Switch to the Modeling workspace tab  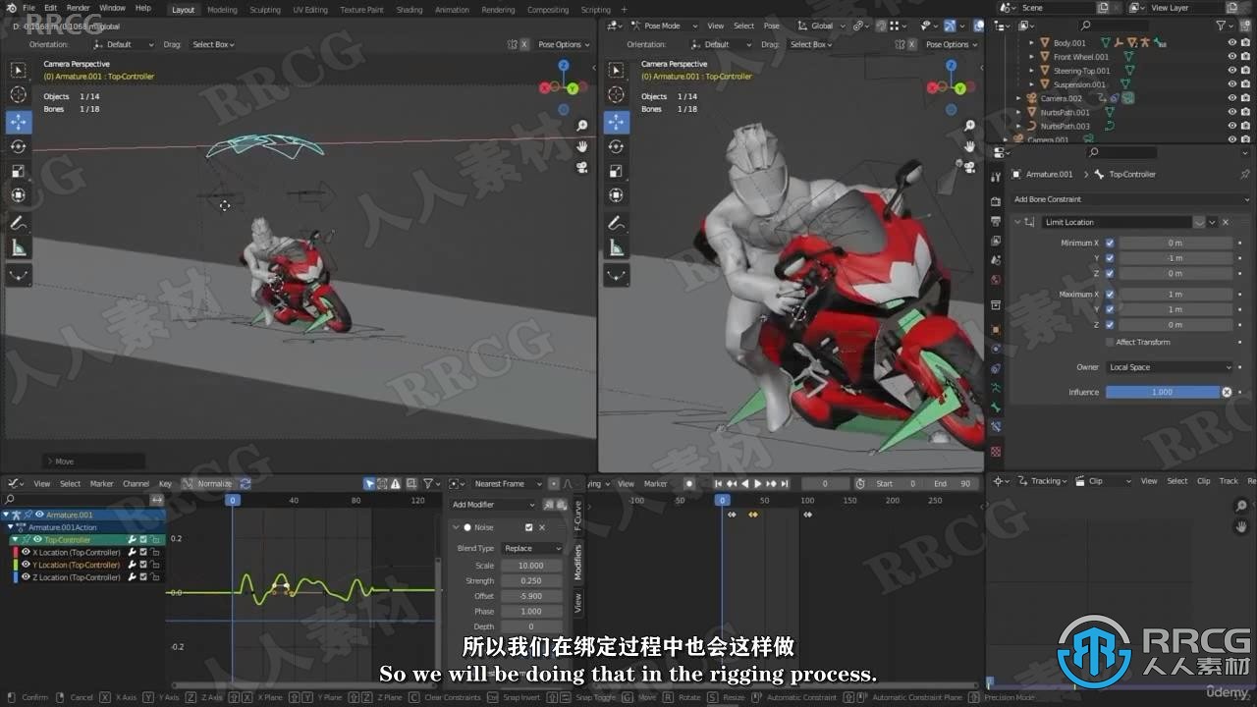(222, 10)
